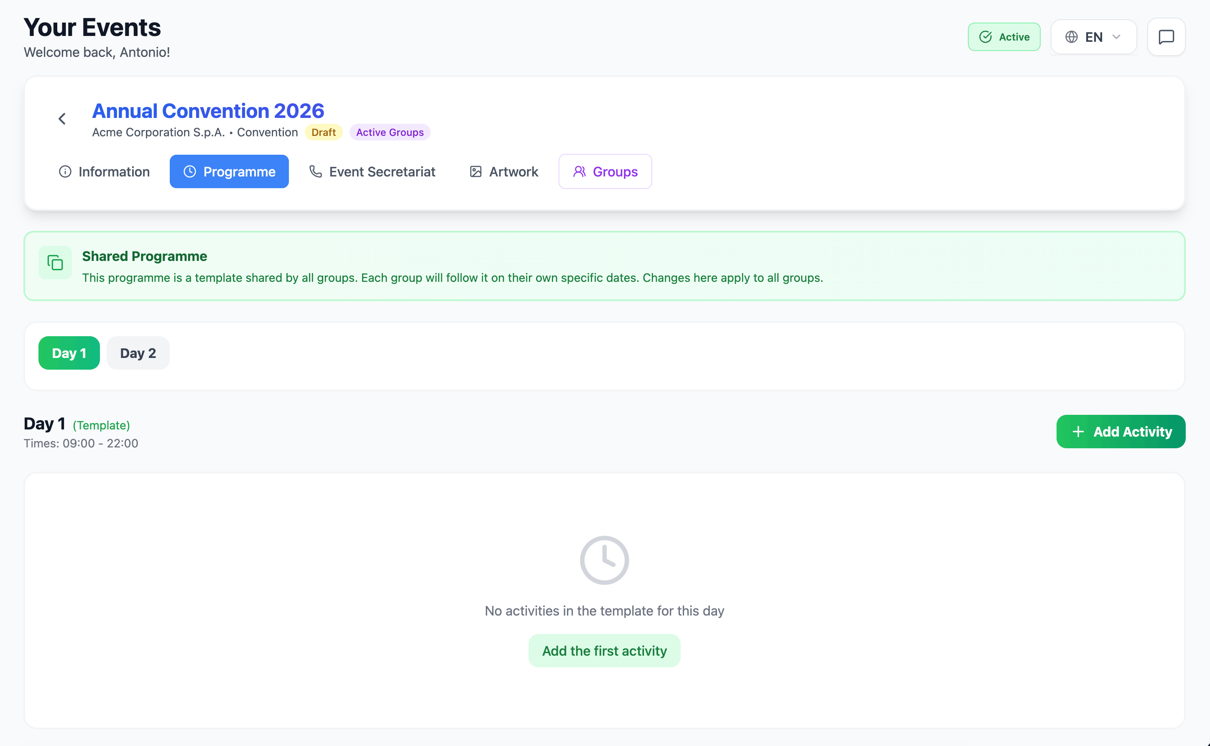Click the Shared Programme copy icon
The image size is (1210, 746).
(55, 263)
